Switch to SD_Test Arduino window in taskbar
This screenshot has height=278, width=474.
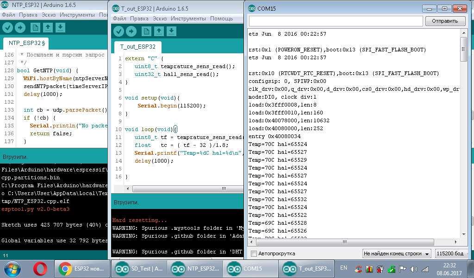point(138,269)
